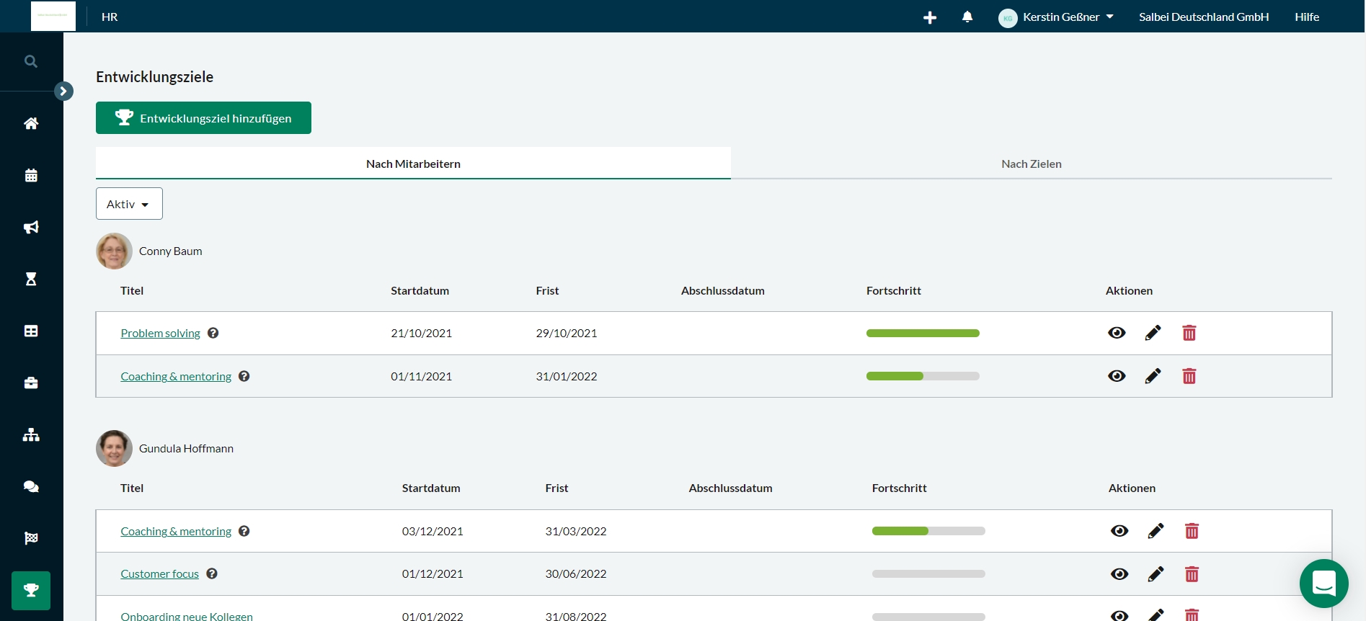1366x621 pixels.
Task: Open the Customer focus goal link
Action: click(x=159, y=574)
